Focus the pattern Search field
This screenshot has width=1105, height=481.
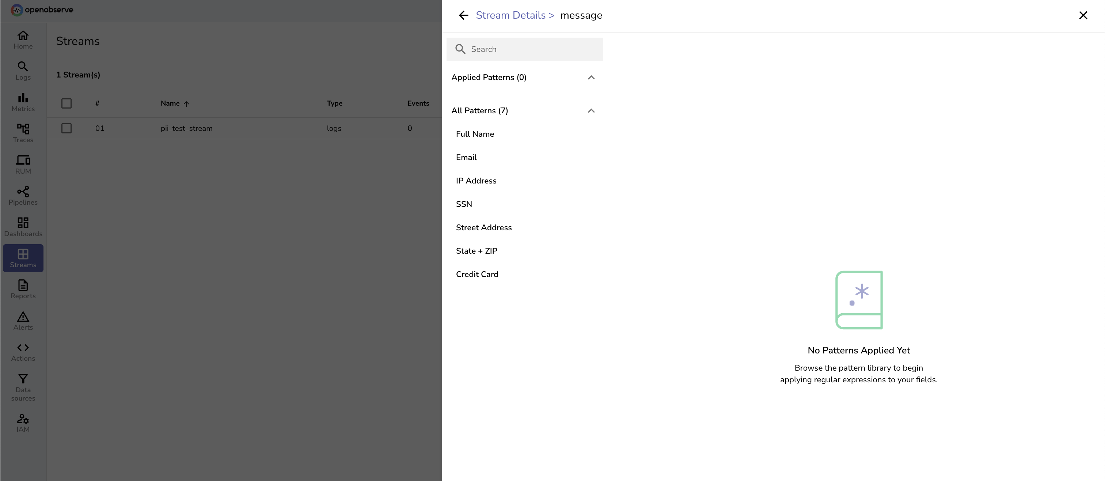tap(532, 49)
